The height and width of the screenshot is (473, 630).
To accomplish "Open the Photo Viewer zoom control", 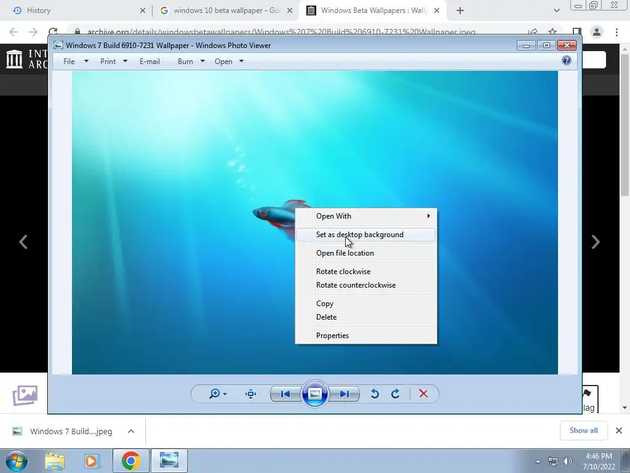I will click(218, 394).
